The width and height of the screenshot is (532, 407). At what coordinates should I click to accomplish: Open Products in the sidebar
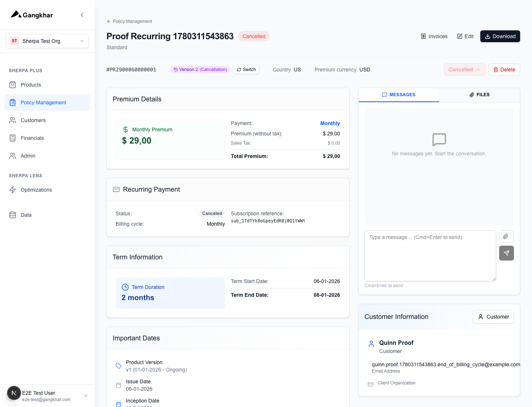(47, 85)
